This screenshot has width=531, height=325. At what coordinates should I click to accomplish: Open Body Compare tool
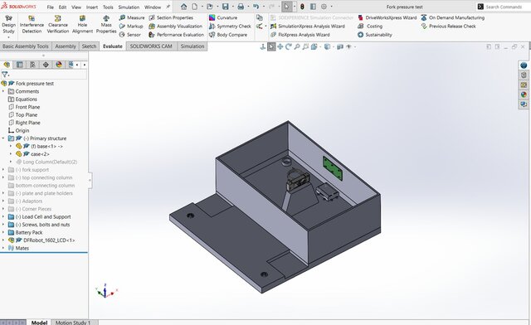click(228, 35)
